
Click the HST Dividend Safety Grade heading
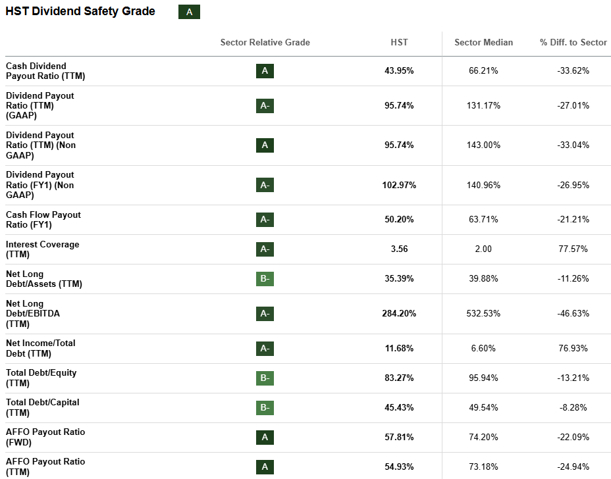click(80, 11)
